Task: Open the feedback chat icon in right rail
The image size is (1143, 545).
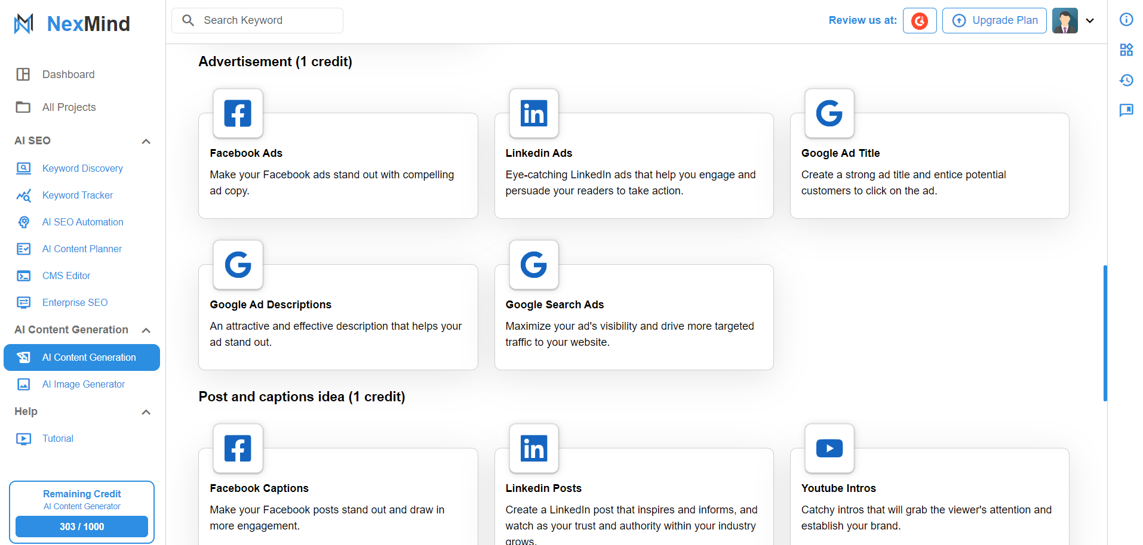Action: [1126, 110]
